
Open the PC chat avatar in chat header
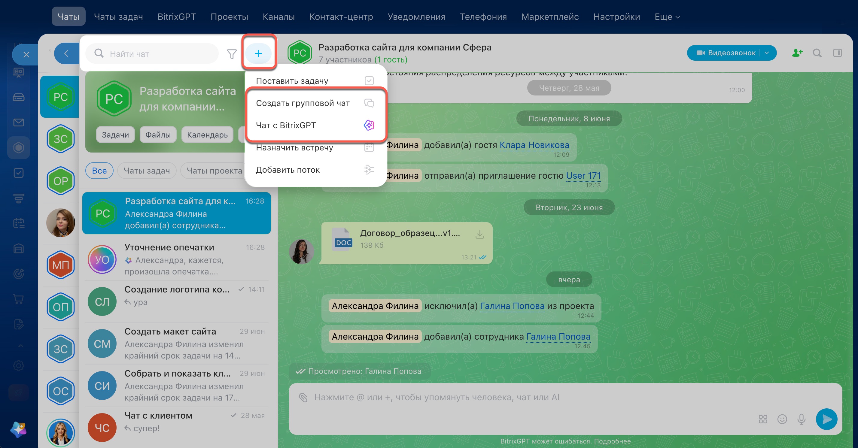[x=300, y=53]
